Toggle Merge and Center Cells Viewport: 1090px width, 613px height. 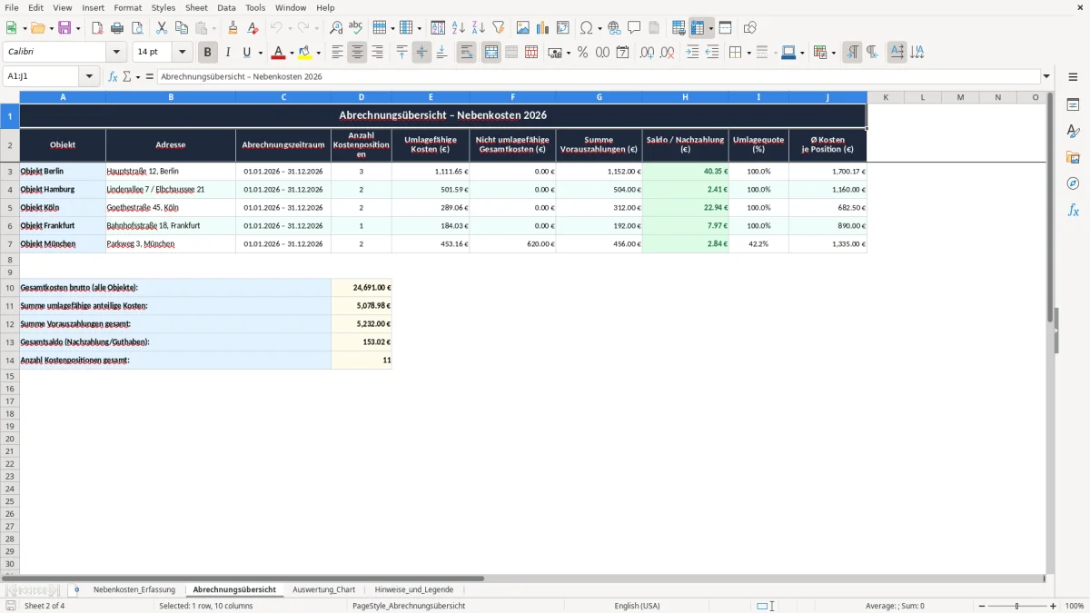[x=491, y=53]
